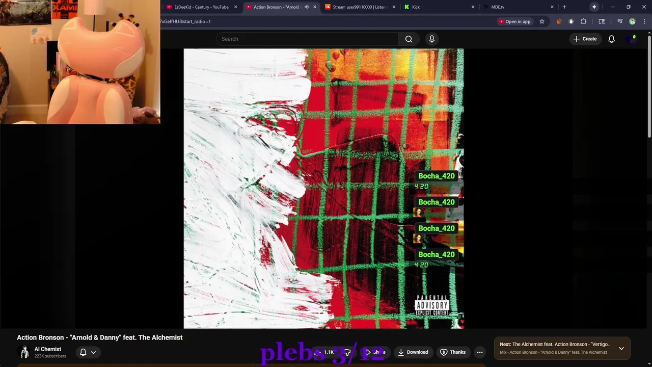Click the Next: The Alchemist Vertigo title
The height and width of the screenshot is (367, 652).
[555, 344]
